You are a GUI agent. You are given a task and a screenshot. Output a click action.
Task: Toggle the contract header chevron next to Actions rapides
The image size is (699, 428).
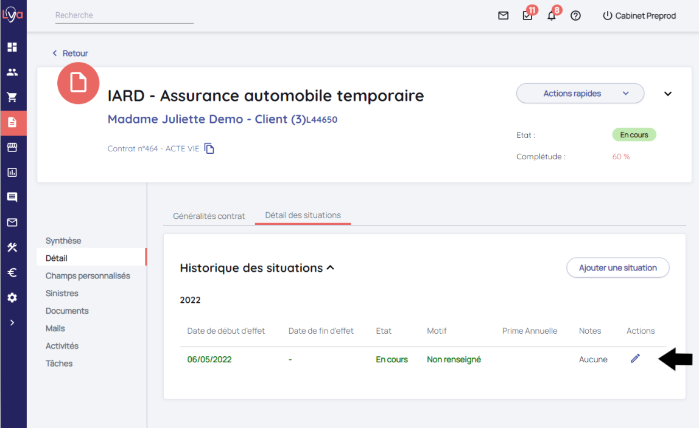tap(668, 94)
